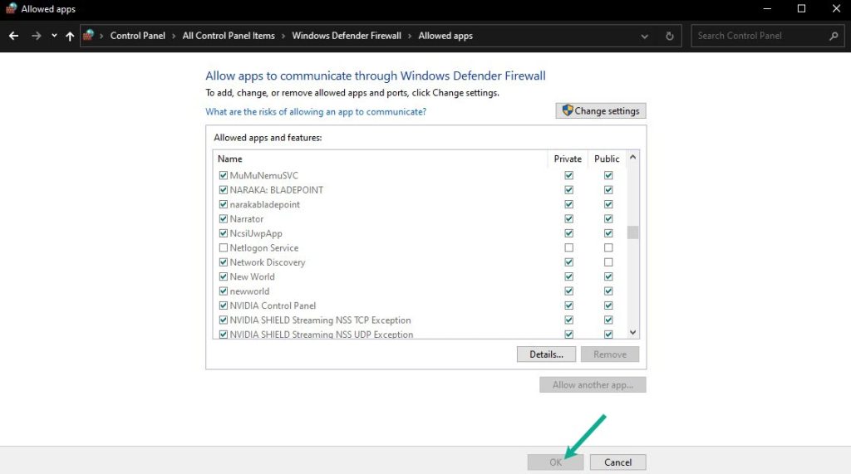
Task: Select NVIDIA SHIELD Streaming NSS UDP Exception
Action: 322,335
